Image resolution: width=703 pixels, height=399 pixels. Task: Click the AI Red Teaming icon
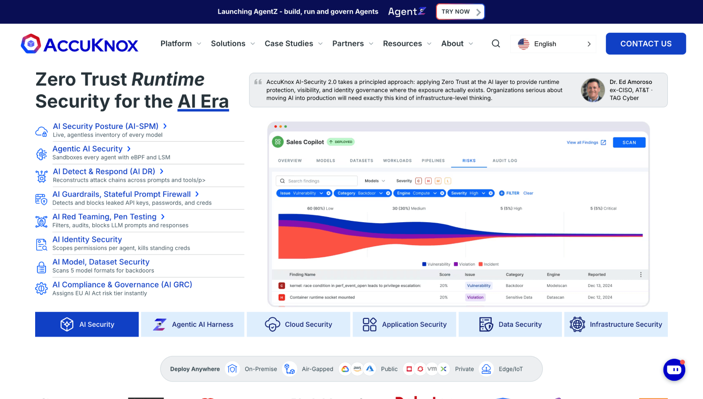pos(42,222)
